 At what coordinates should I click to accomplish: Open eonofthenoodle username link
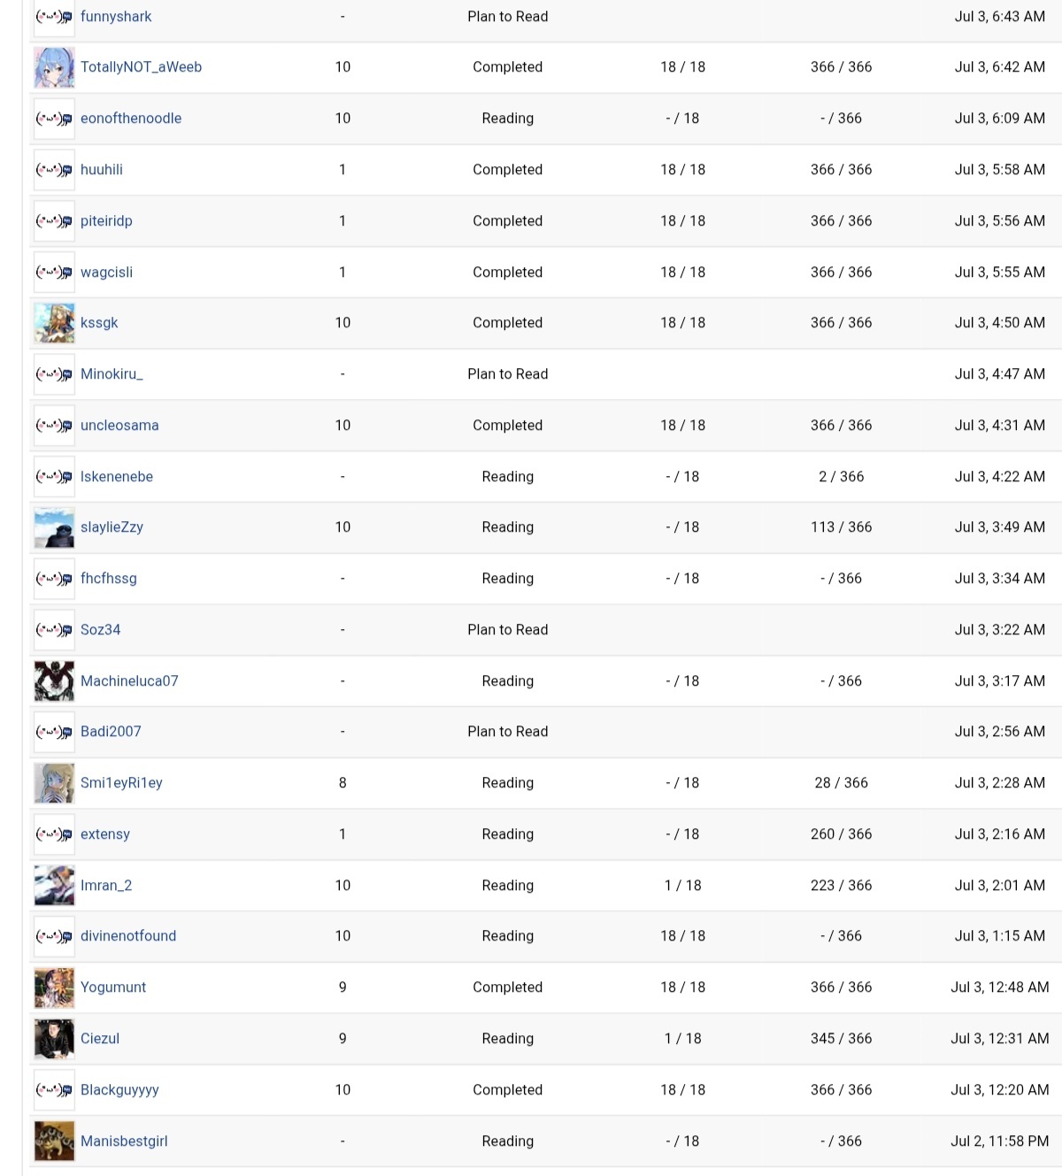(x=131, y=119)
